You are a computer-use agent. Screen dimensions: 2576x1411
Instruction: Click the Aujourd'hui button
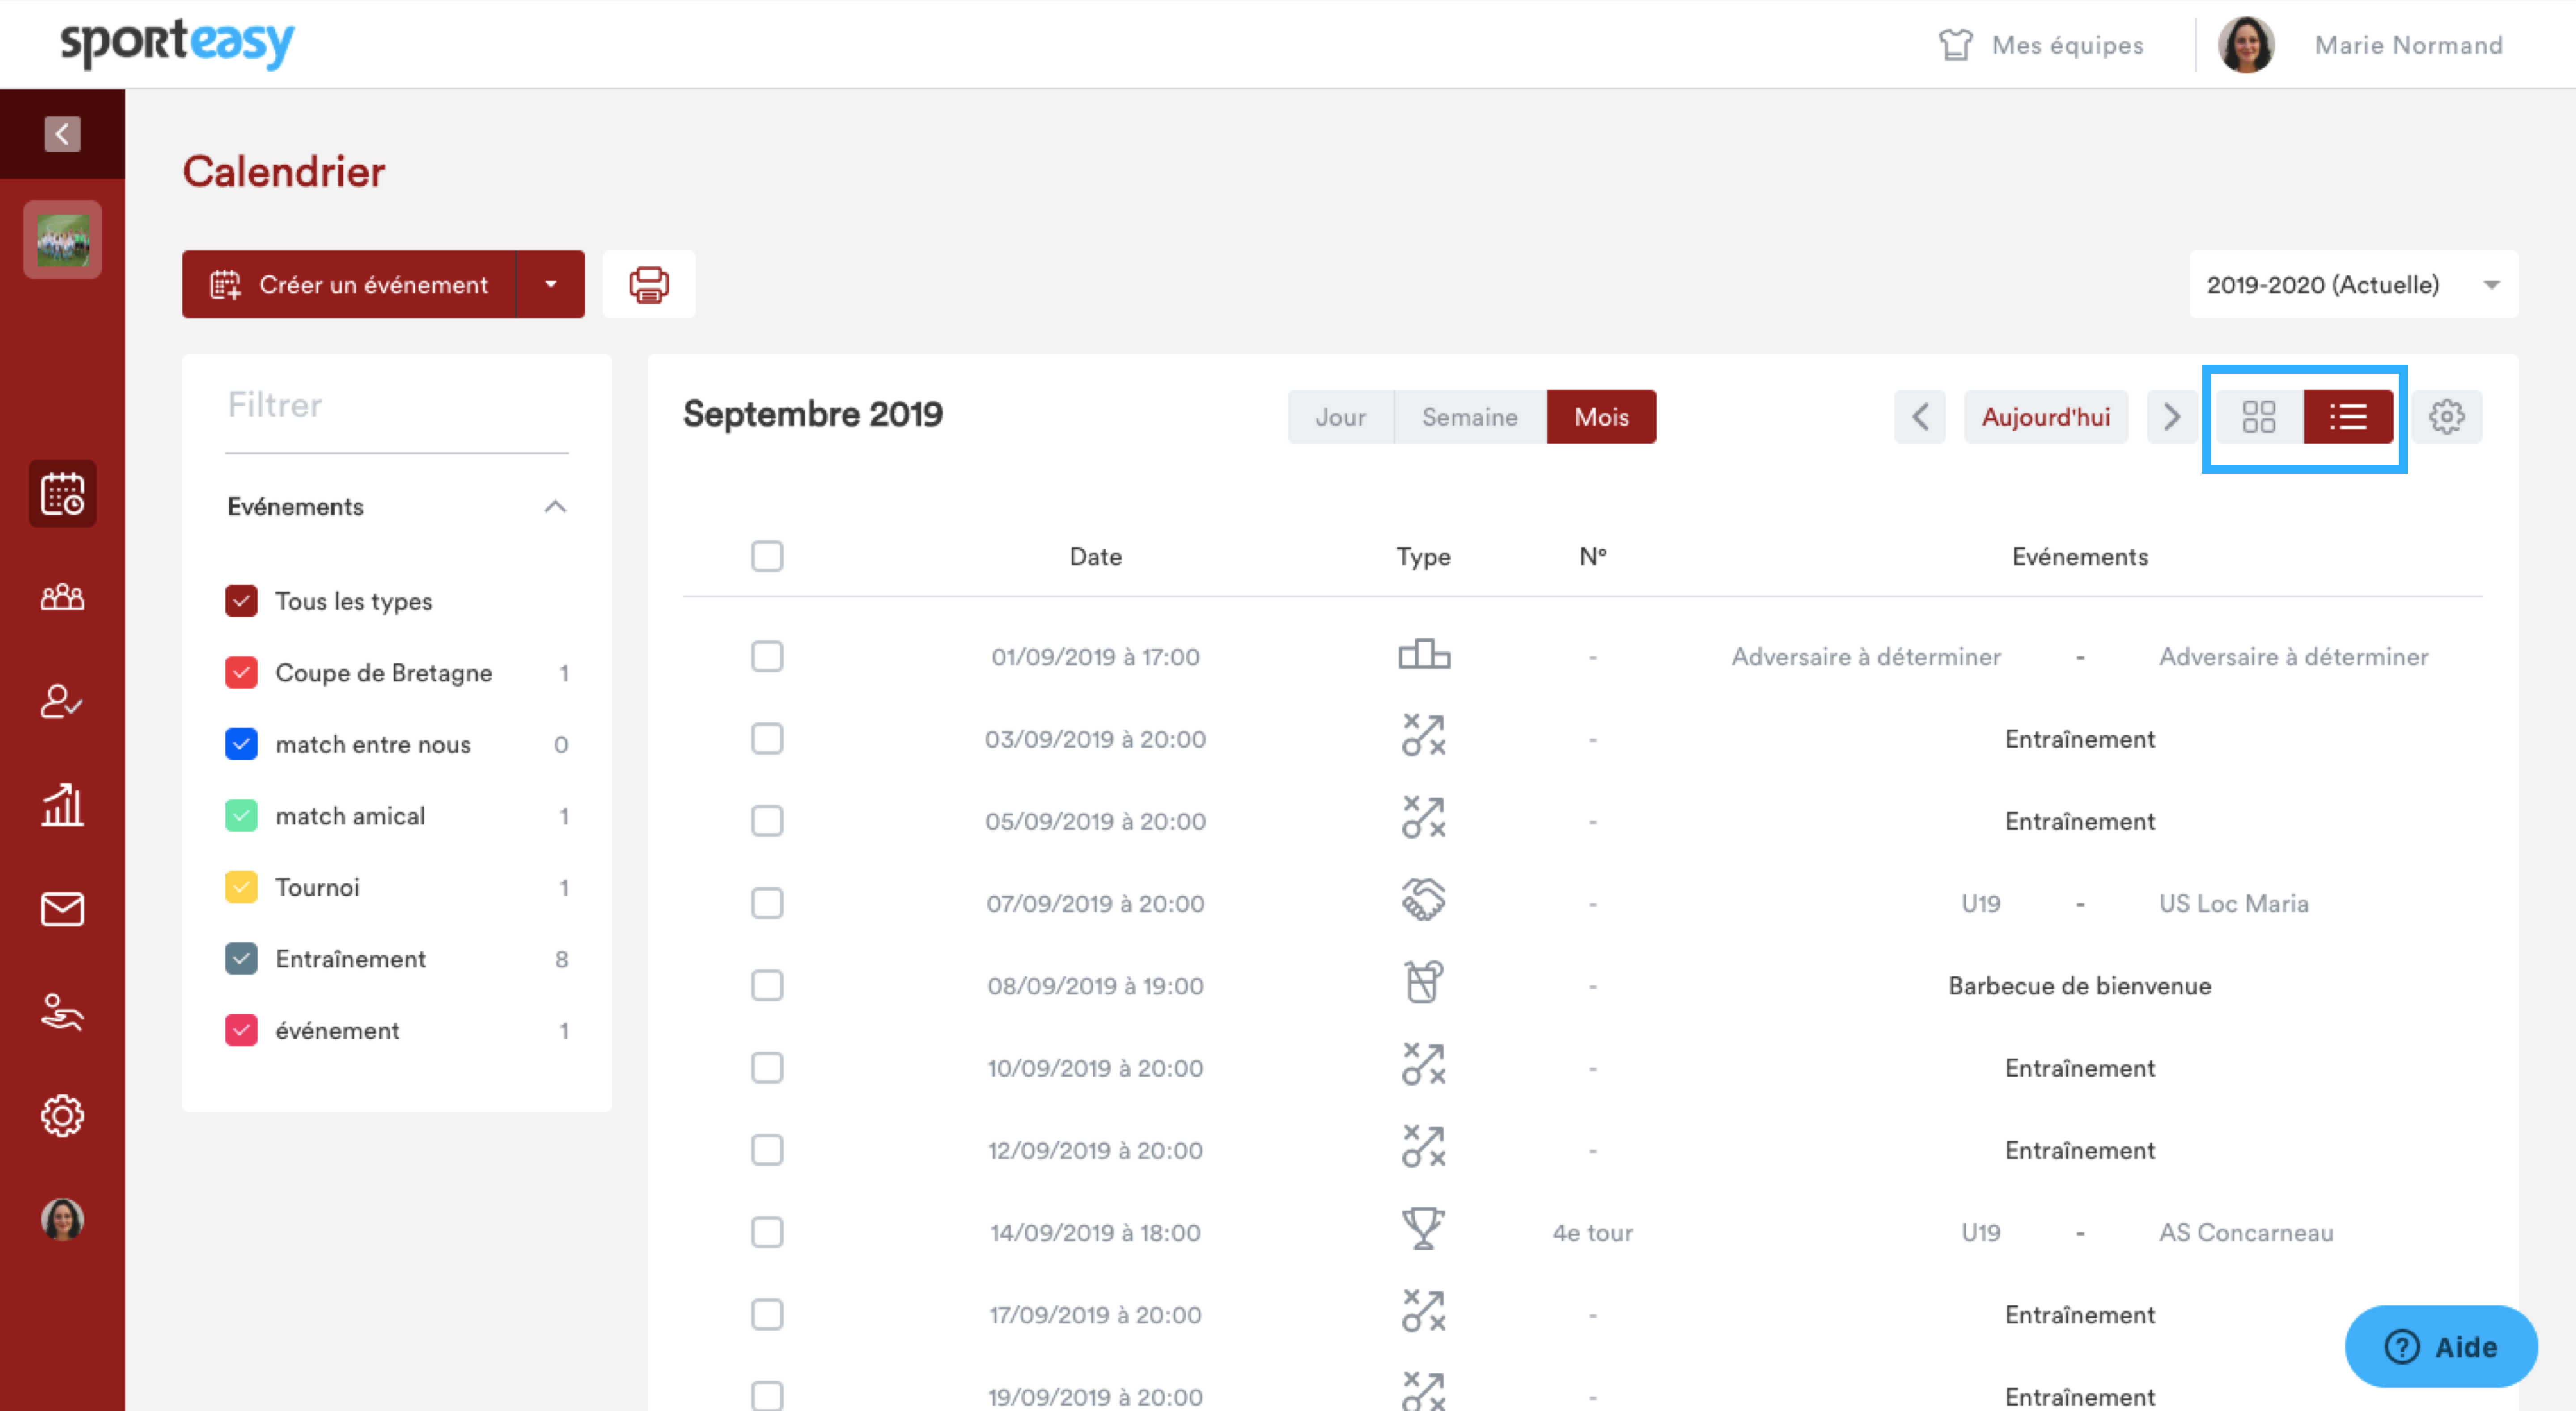coord(2046,417)
